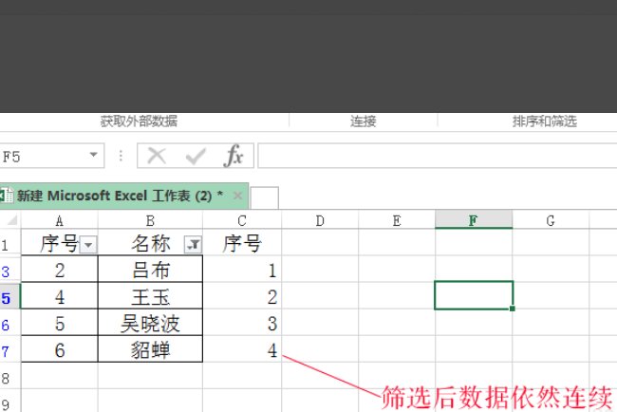Open a new blank tab next to workbook tab
Screen dimensions: 617x412
tap(265, 197)
